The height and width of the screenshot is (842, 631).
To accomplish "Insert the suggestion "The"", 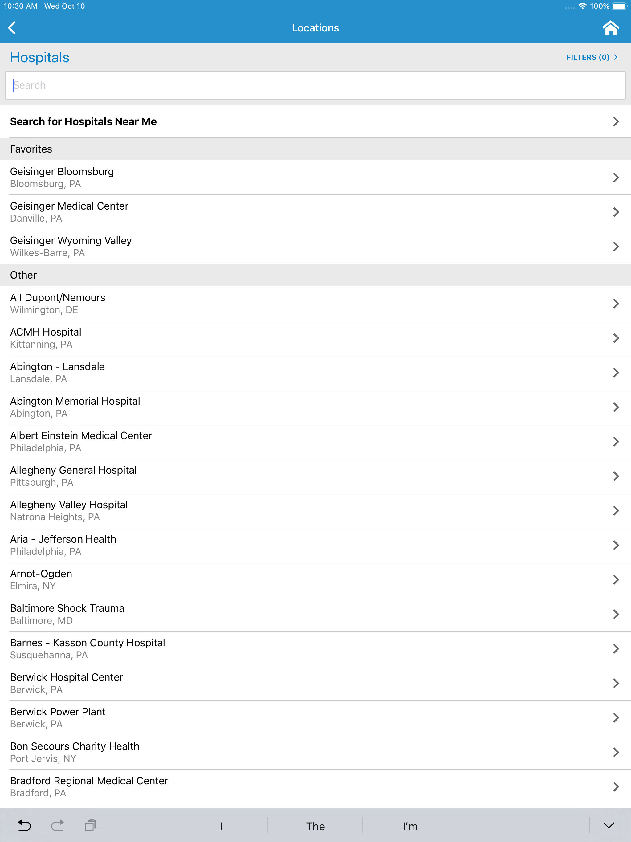I will [x=315, y=826].
